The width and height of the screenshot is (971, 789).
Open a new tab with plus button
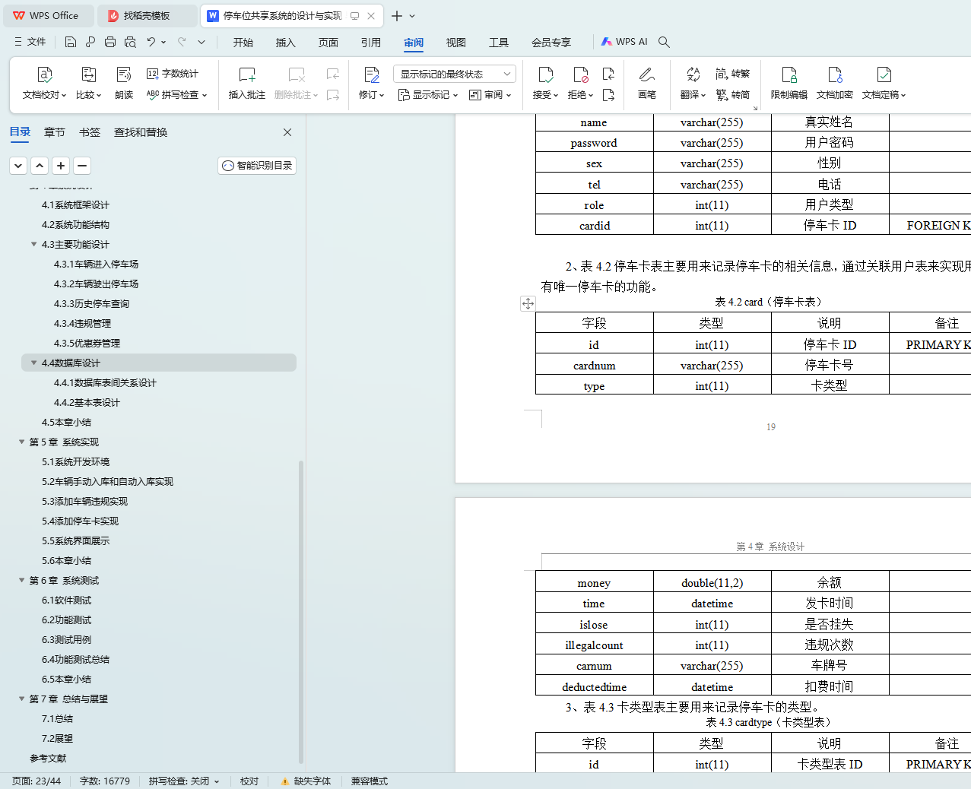click(397, 16)
